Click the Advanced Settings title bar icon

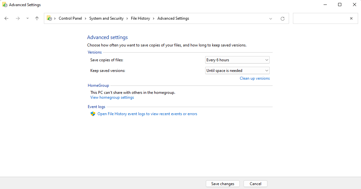point(5,5)
